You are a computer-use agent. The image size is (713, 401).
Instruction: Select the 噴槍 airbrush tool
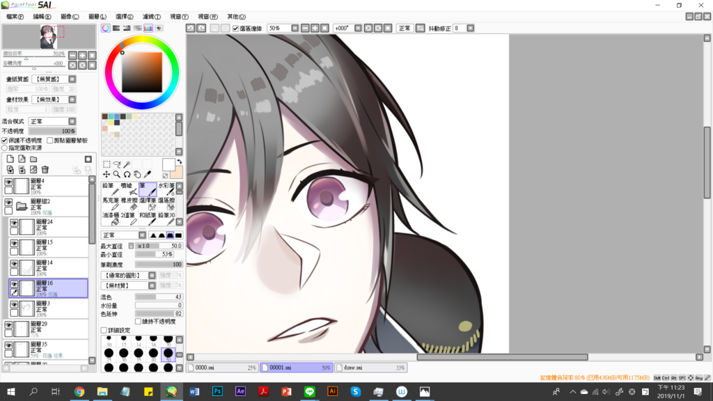click(129, 189)
